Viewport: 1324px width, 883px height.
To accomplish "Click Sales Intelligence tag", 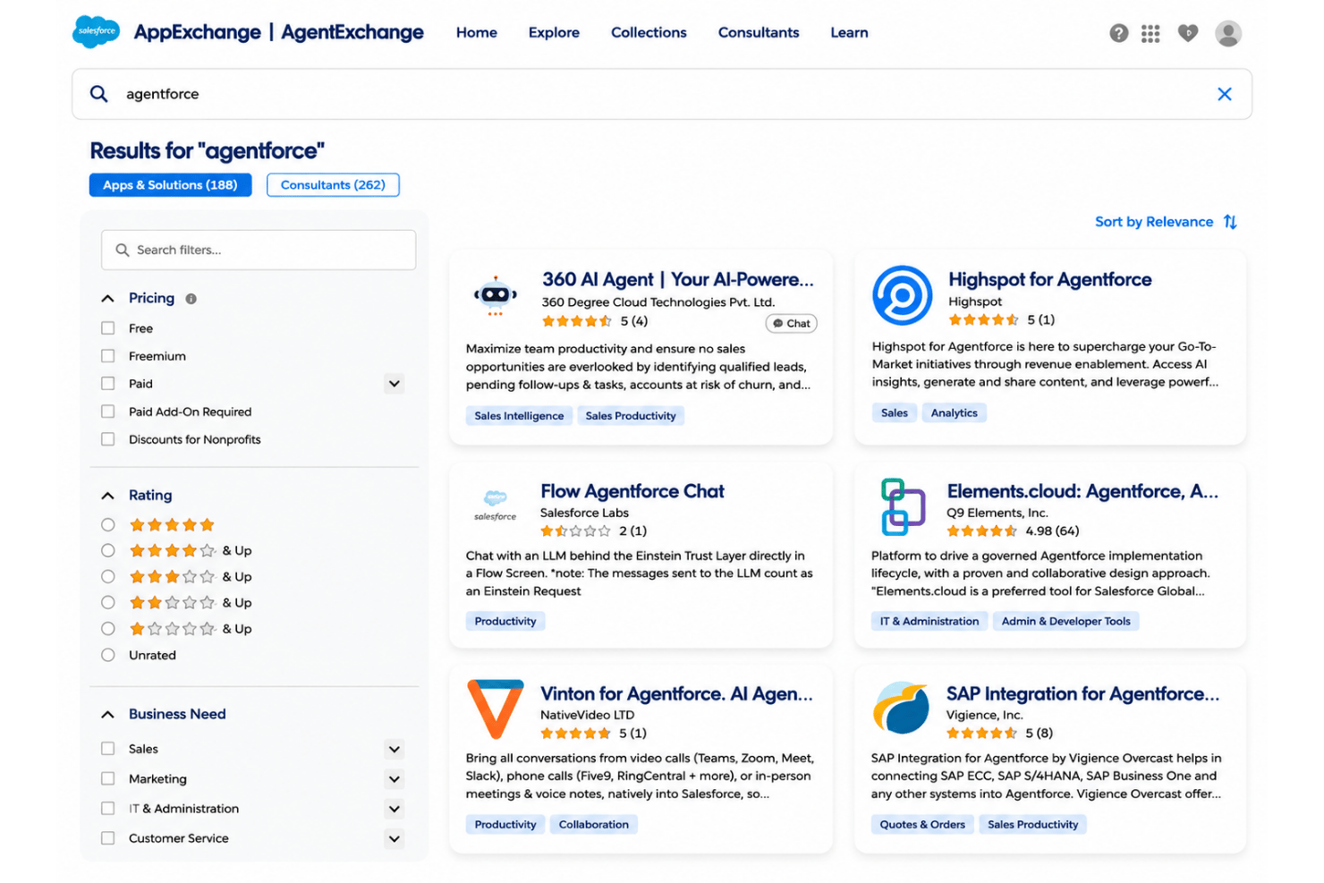I will (519, 416).
